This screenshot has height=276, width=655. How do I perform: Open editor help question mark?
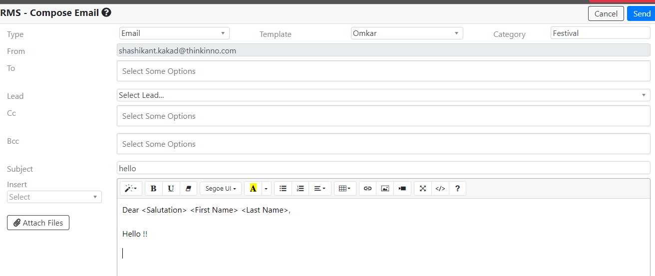tap(457, 188)
